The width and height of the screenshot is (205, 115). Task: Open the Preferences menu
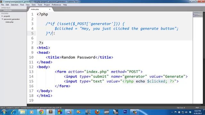(56, 5)
